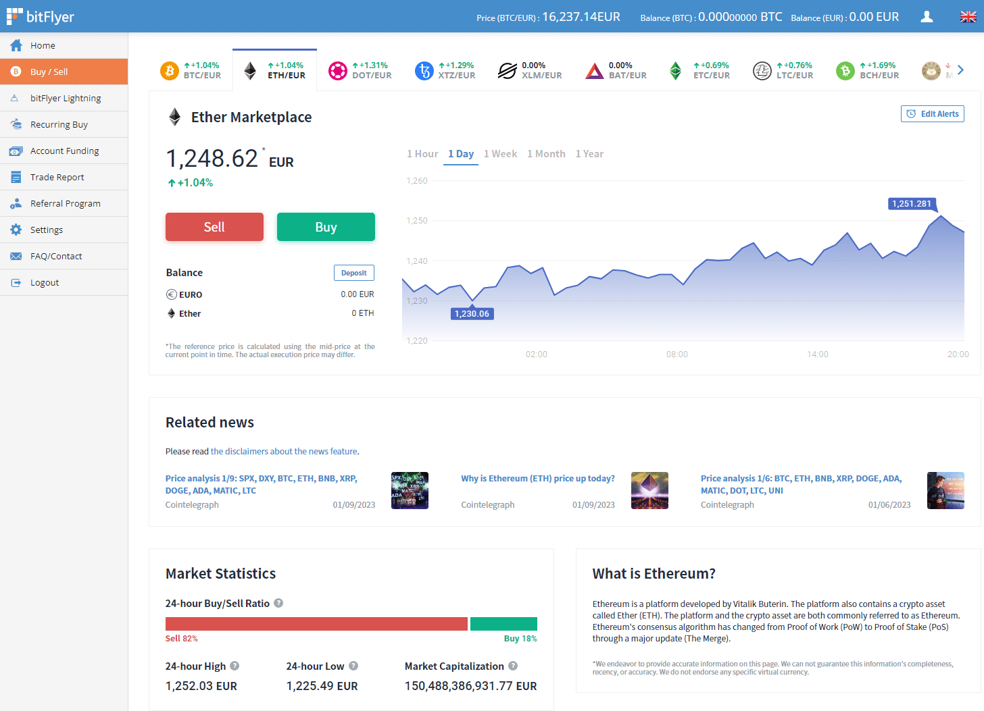This screenshot has width=984, height=711.
Task: Click the 150,488,386,931.77 EUR market cap value
Action: tap(471, 686)
